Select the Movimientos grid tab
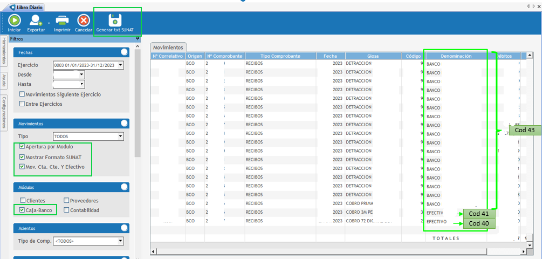The height and width of the screenshot is (259, 543). click(x=168, y=47)
